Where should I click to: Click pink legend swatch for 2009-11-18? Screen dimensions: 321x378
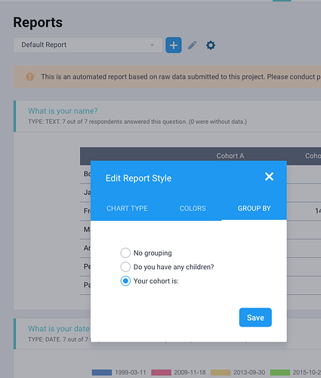coord(161,373)
